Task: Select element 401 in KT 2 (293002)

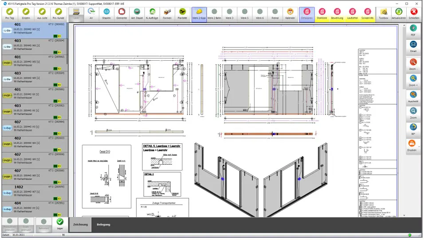Action: 34,30
